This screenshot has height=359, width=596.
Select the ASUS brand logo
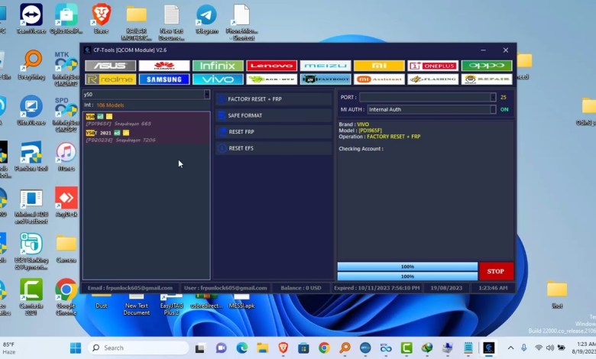(110, 66)
